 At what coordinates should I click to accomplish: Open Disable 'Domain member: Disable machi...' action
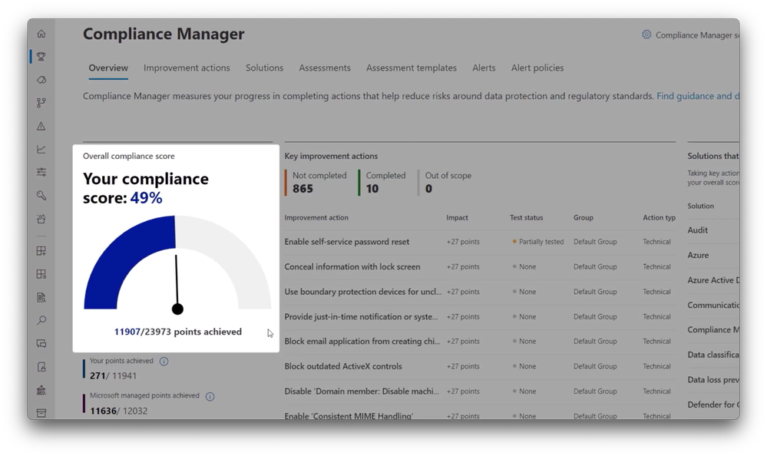(x=362, y=391)
